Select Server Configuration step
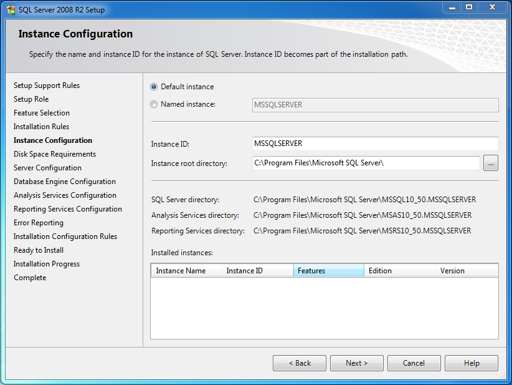This screenshot has height=385, width=512. pyautogui.click(x=48, y=168)
